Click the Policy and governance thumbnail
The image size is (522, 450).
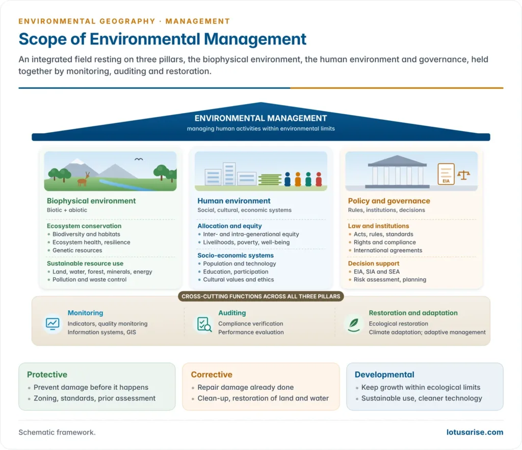tap(411, 171)
